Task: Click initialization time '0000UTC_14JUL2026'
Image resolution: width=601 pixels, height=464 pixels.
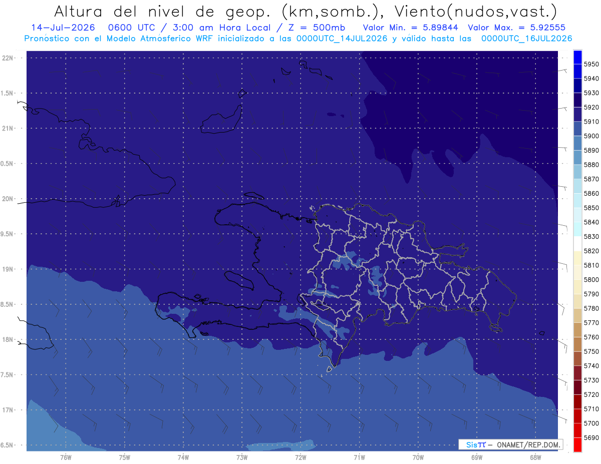Action: (x=342, y=39)
